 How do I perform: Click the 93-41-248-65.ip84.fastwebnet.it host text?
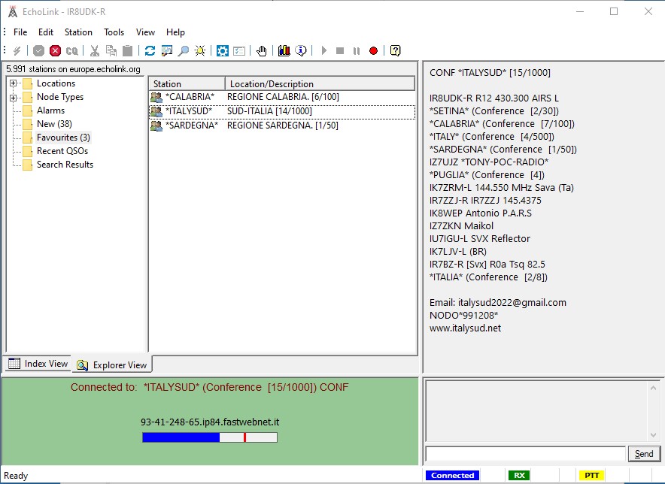[210, 422]
